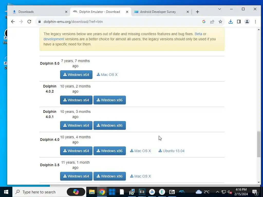The width and height of the screenshot is (263, 197).
Task: Open the taskbar clock and date
Action: click(x=241, y=192)
